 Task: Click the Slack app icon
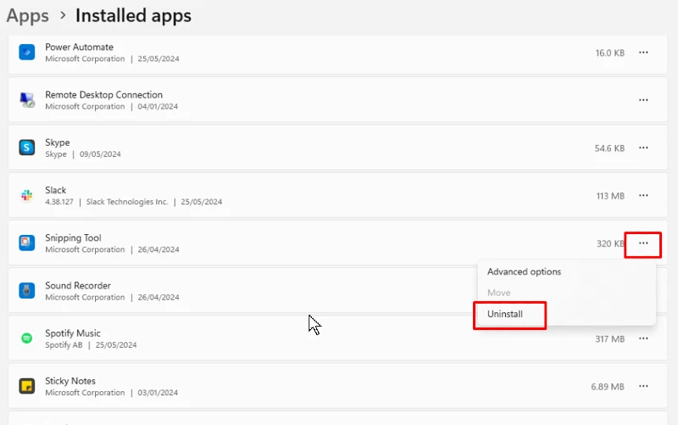(27, 195)
